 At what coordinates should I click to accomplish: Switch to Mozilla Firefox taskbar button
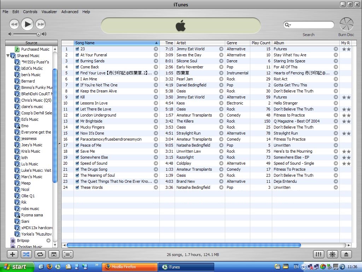pos(129,267)
